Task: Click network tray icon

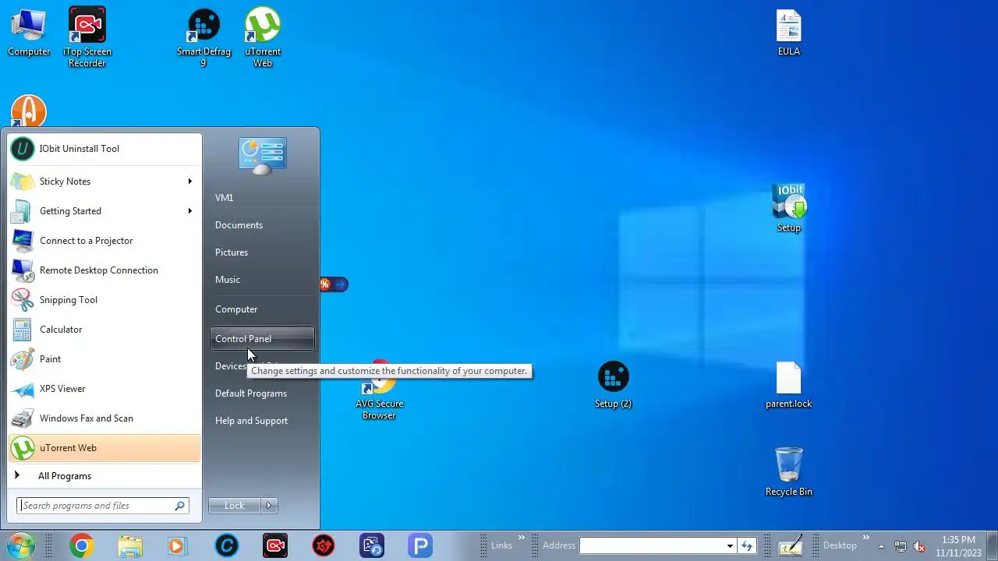Action: coord(901,546)
